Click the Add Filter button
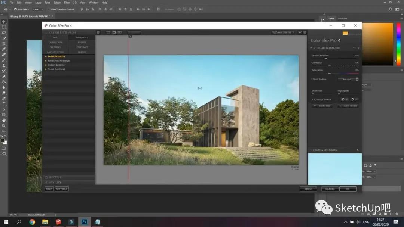The image size is (404, 227). coord(322,106)
